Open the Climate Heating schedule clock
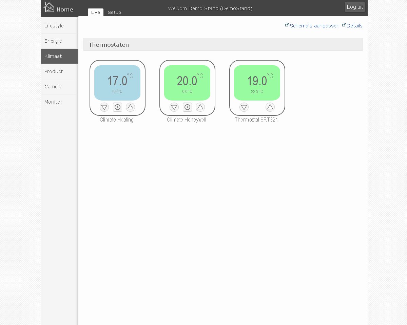Viewport: 407px width, 325px height. [117, 107]
